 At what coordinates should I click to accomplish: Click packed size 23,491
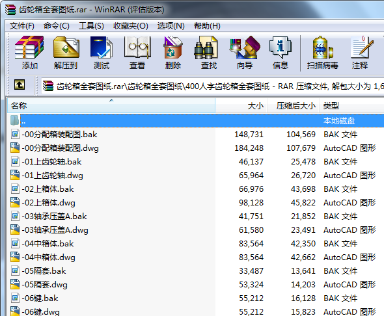click(303, 230)
